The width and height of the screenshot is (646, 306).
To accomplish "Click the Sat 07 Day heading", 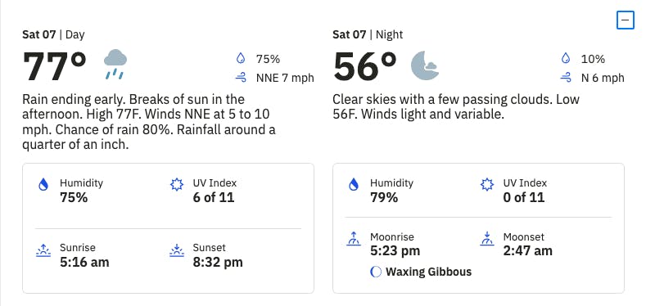I will 53,34.
